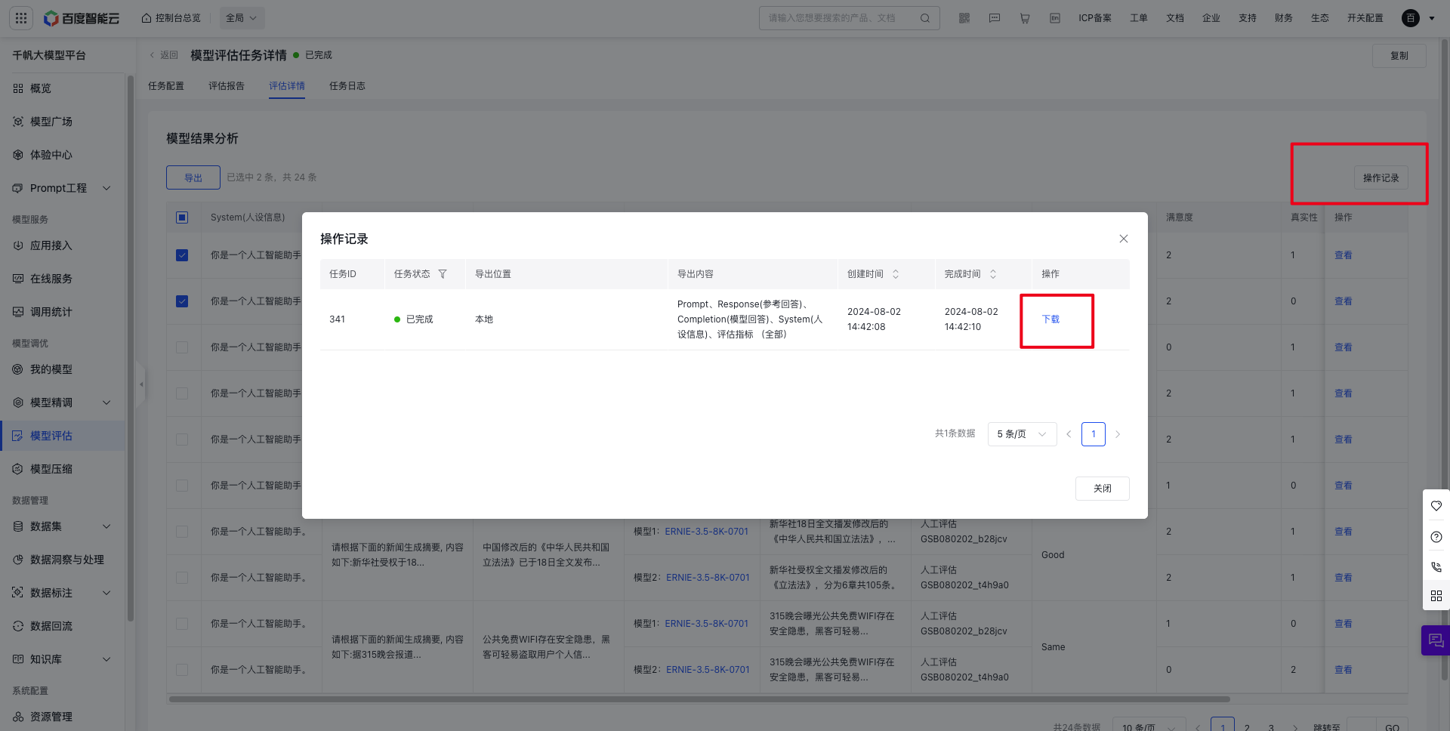Screen dimensions: 1450x731
Task: Close the 操作记录 dialog with X
Action: (x=1124, y=239)
